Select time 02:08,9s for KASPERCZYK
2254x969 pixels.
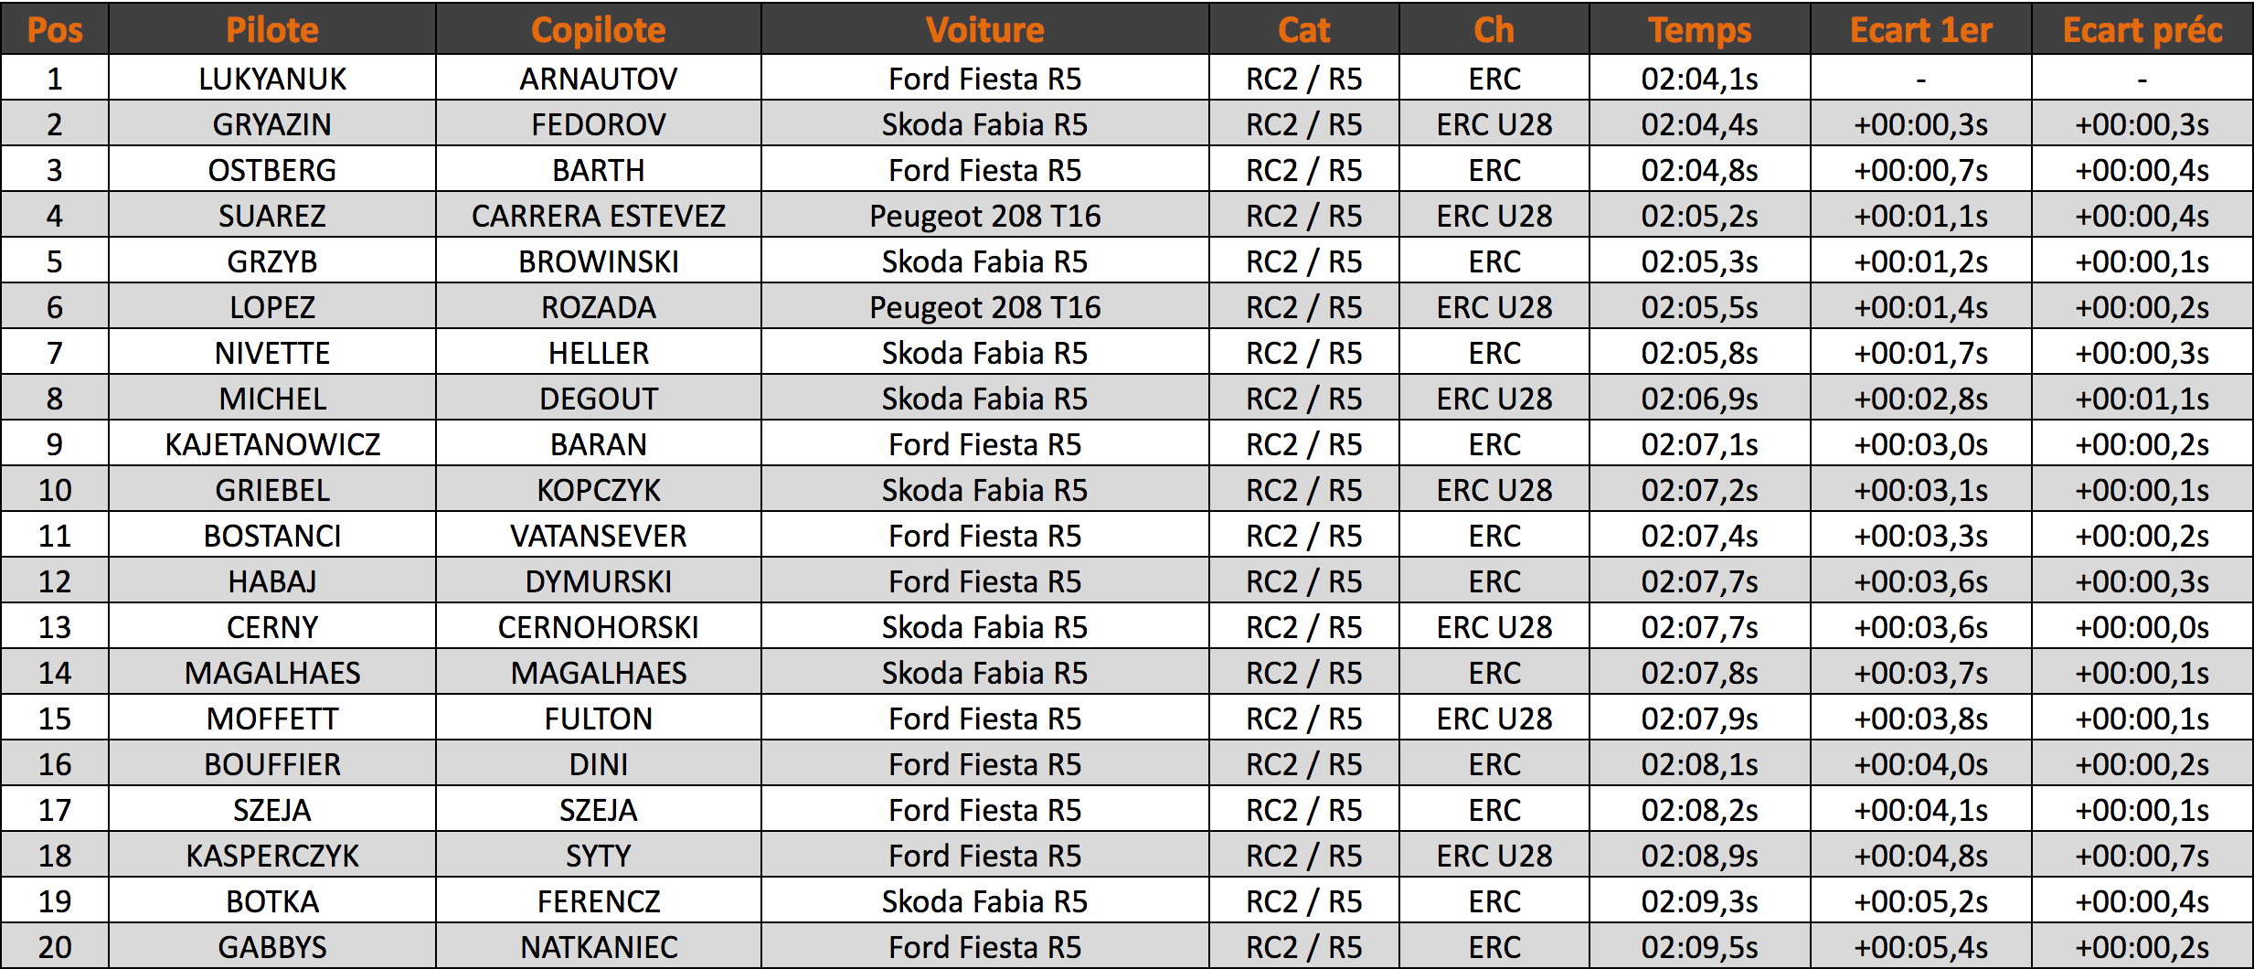(x=1700, y=856)
